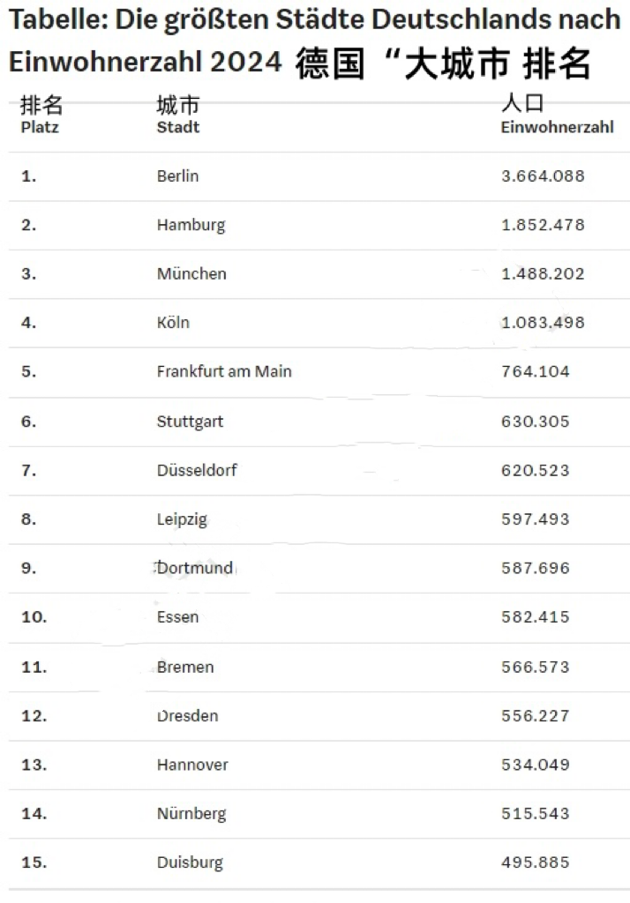Click the Leipzig city cell

(x=182, y=519)
